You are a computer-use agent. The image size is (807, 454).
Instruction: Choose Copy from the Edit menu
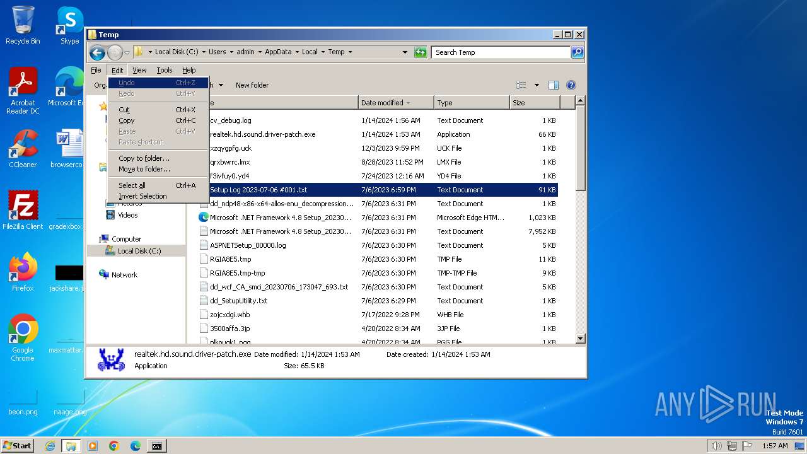point(158,120)
